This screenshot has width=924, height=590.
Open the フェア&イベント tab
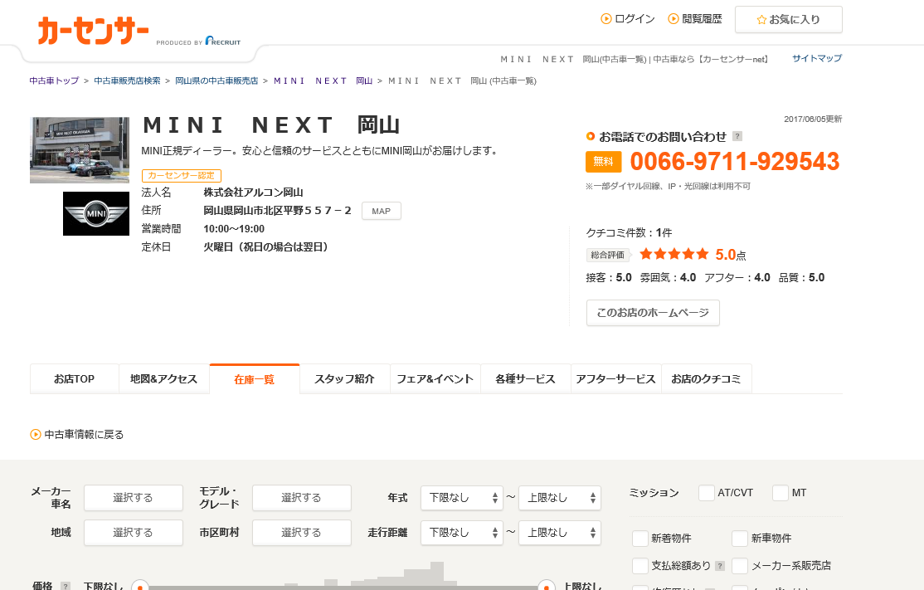pyautogui.click(x=435, y=379)
